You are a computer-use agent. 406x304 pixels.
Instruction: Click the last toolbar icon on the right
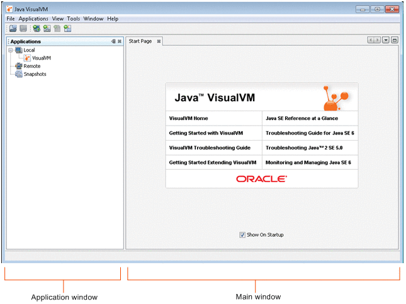click(x=67, y=29)
